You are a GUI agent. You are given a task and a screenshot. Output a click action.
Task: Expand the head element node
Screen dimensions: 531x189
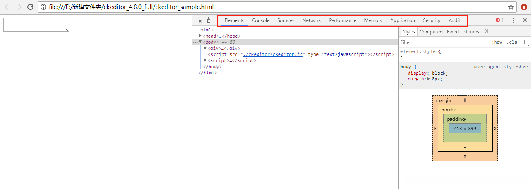click(200, 36)
